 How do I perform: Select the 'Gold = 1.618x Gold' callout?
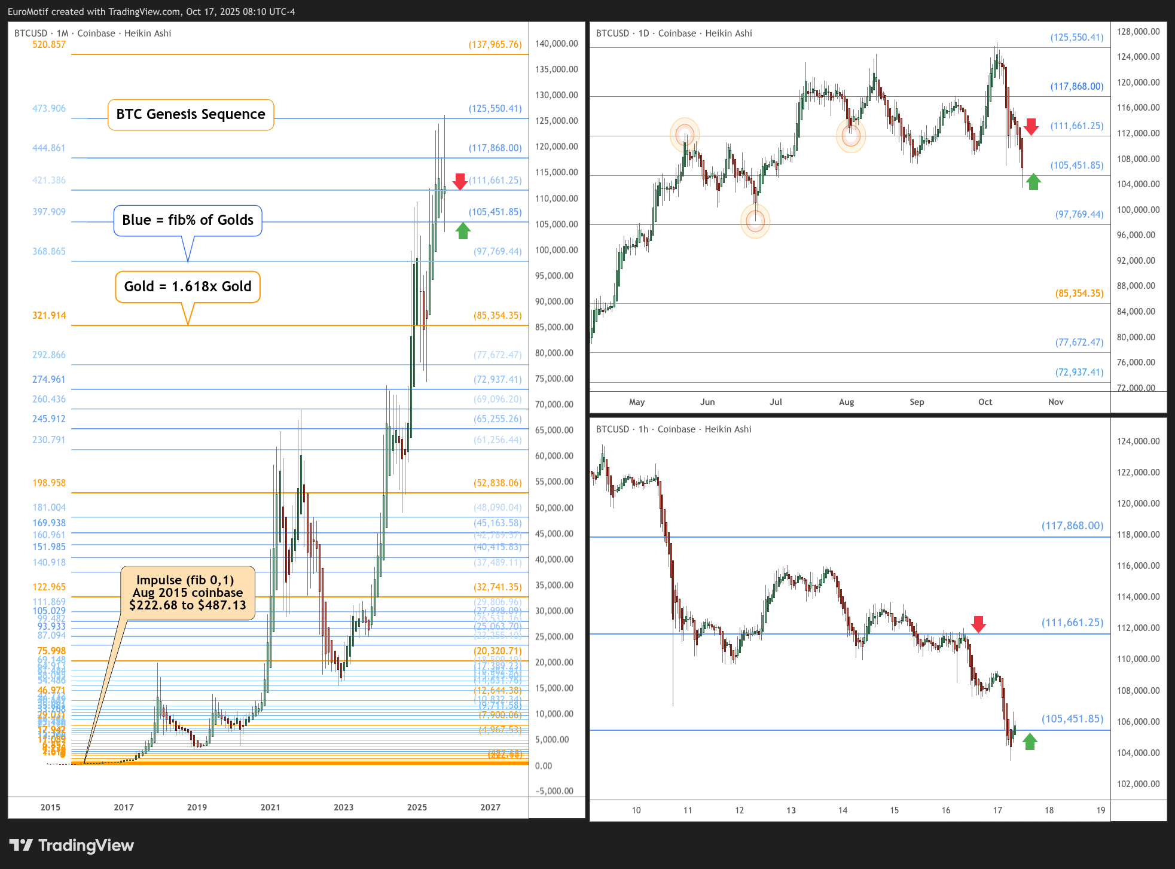[x=188, y=286]
